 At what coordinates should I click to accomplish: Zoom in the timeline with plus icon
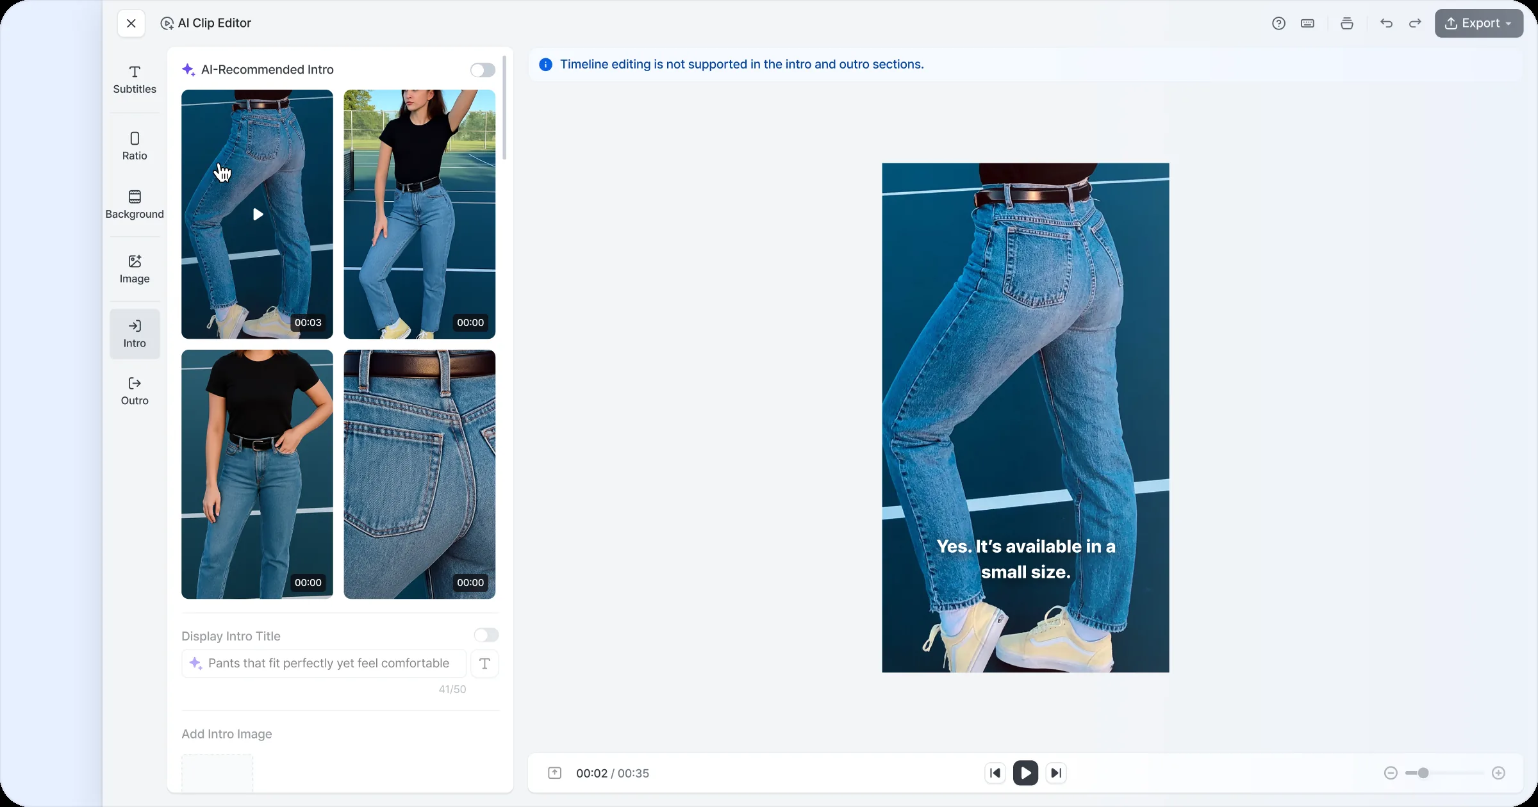coord(1498,773)
